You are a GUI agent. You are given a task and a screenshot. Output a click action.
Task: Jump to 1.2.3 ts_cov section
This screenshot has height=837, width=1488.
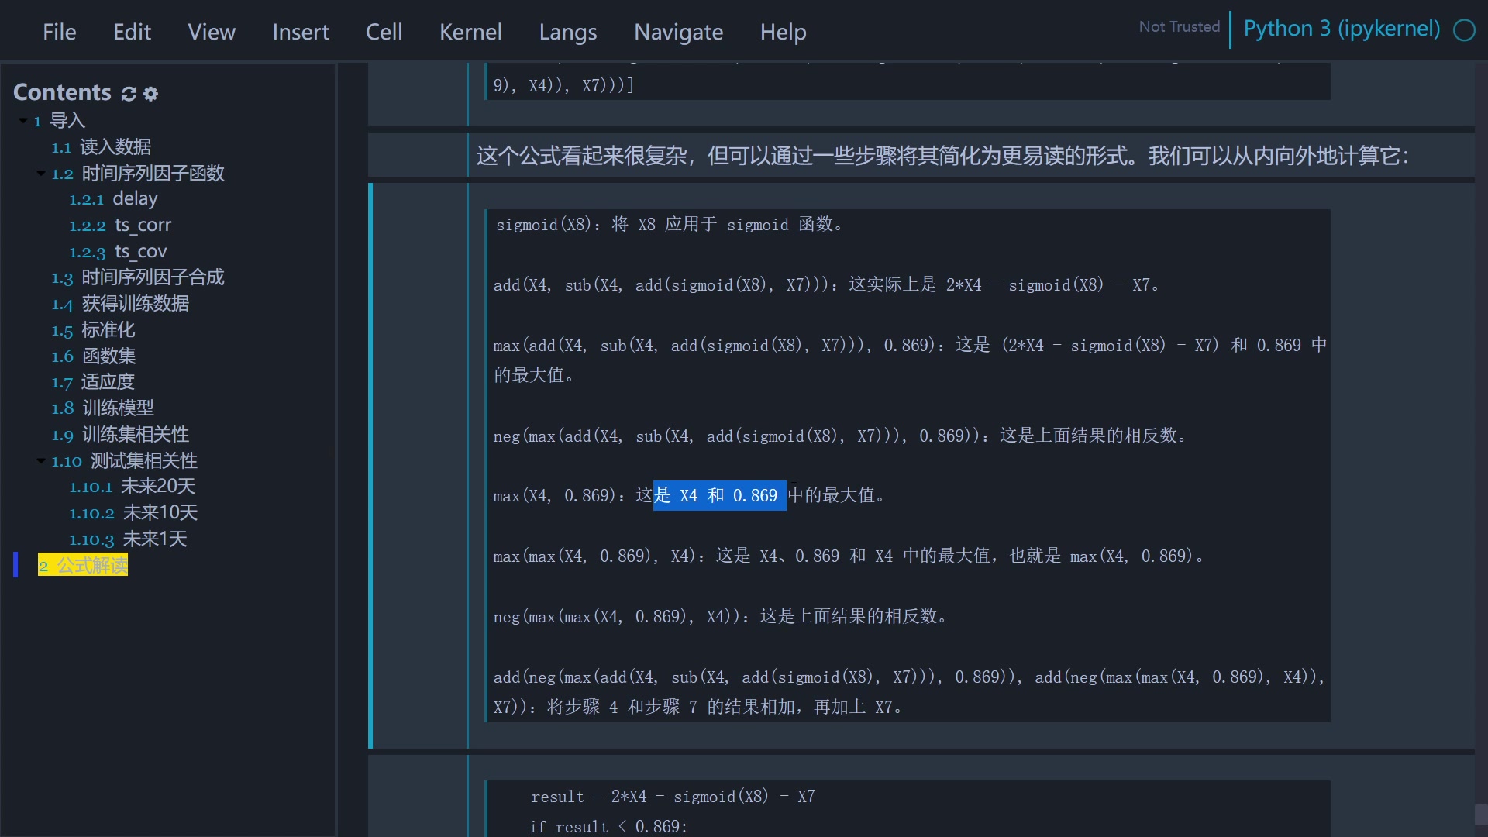pos(118,252)
